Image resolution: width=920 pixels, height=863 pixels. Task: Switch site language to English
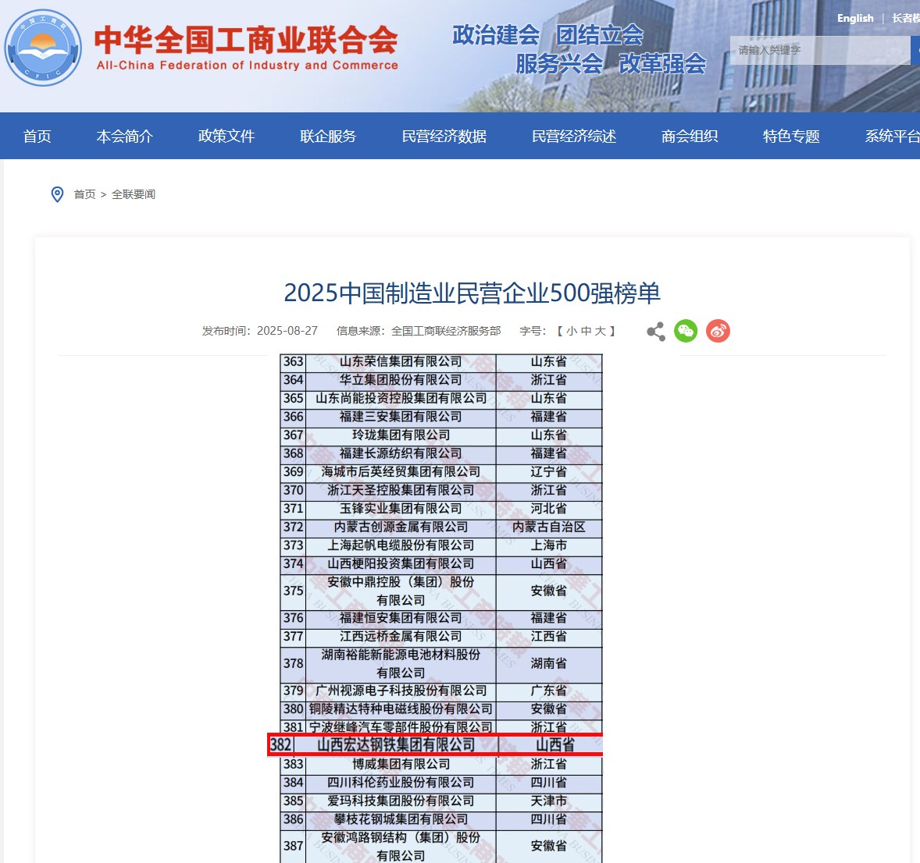pyautogui.click(x=855, y=19)
